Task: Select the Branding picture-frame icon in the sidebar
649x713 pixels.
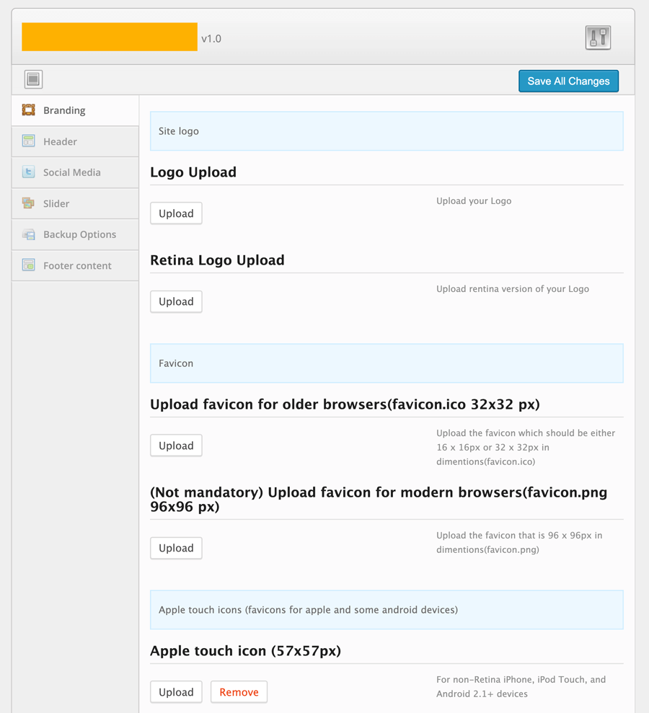Action: 28,110
